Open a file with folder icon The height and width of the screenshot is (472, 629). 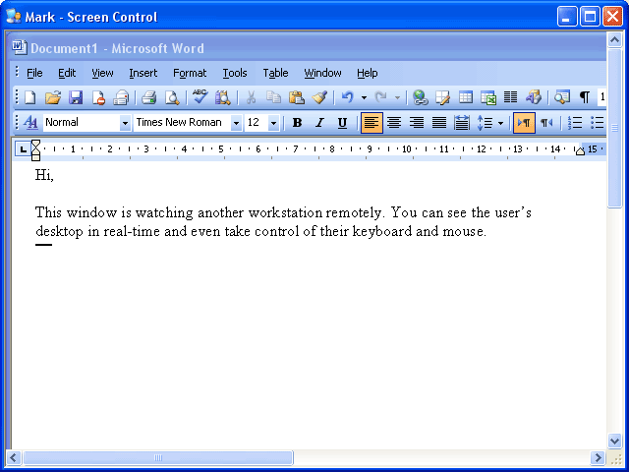53,97
